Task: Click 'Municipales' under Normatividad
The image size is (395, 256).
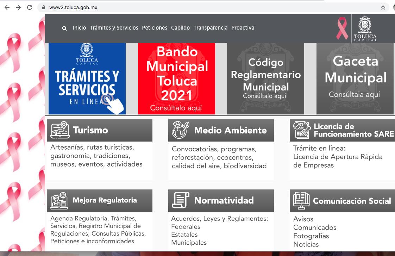Action: [189, 243]
